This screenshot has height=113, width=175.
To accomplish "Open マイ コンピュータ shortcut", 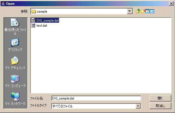I will 15,81.
